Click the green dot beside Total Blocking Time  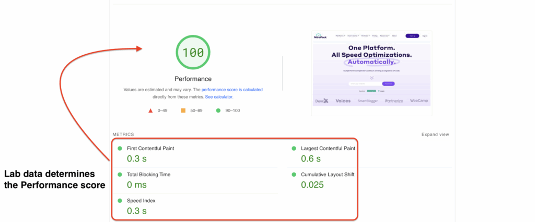120,175
